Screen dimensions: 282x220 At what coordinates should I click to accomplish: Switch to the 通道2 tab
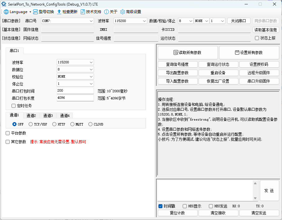pos(31,116)
